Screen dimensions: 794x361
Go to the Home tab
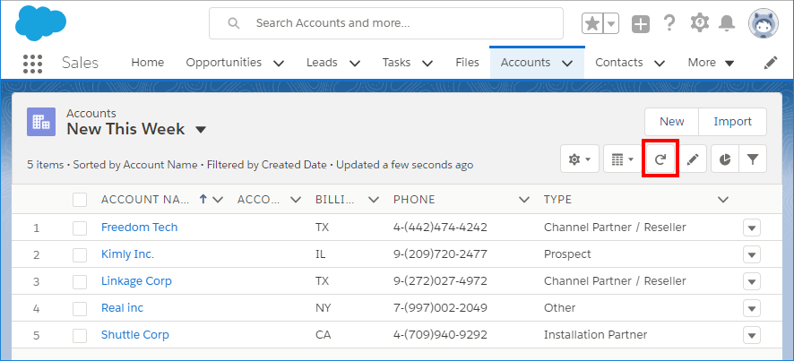pyautogui.click(x=148, y=63)
